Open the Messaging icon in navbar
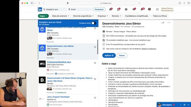 [134, 9]
